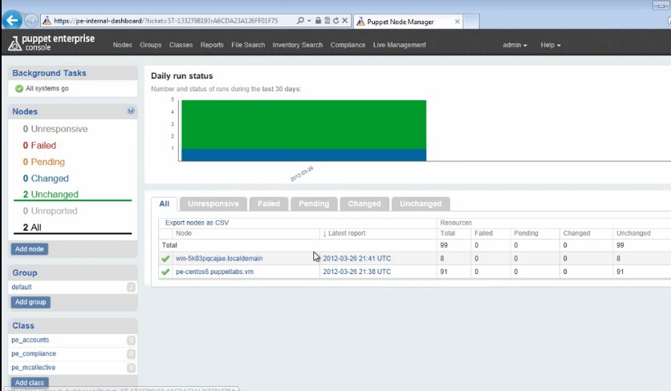Click the Group sidebar heading
This screenshot has height=391, width=671.
coord(25,272)
